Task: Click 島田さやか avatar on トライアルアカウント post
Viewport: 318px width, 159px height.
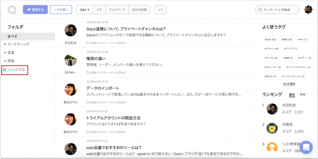Action: point(71,119)
